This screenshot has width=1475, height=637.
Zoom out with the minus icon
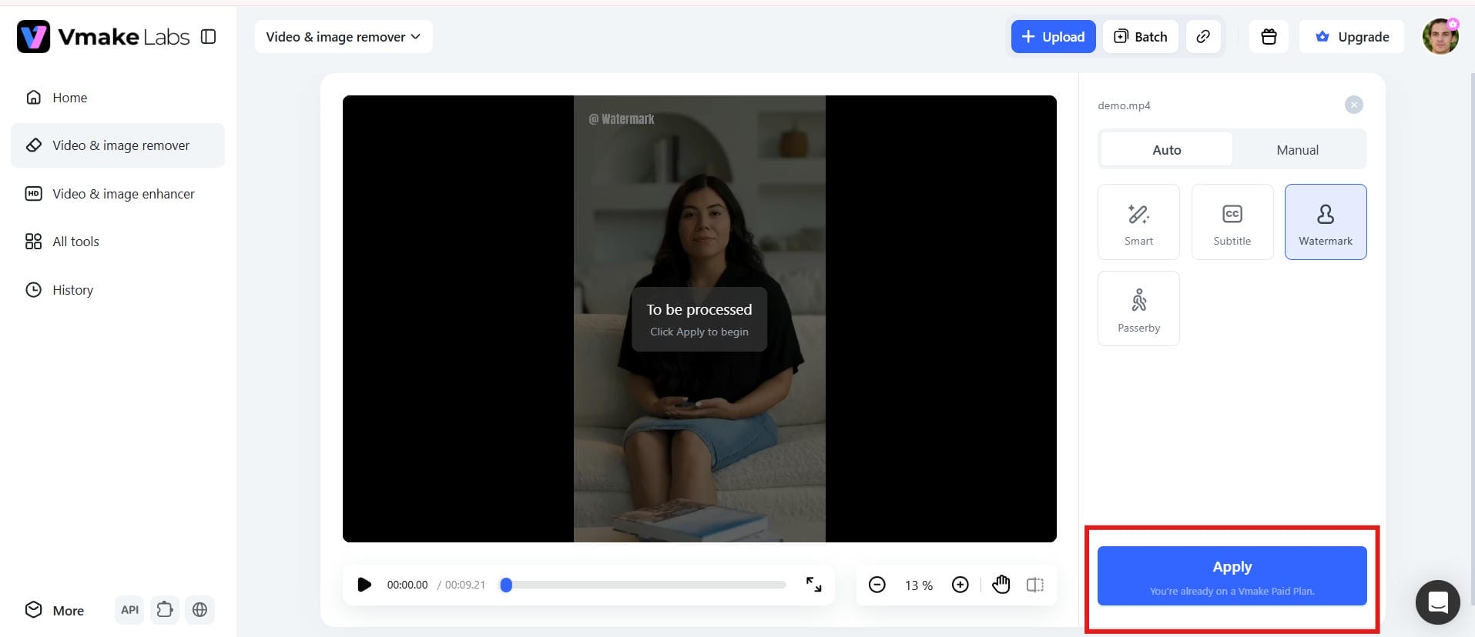point(877,585)
